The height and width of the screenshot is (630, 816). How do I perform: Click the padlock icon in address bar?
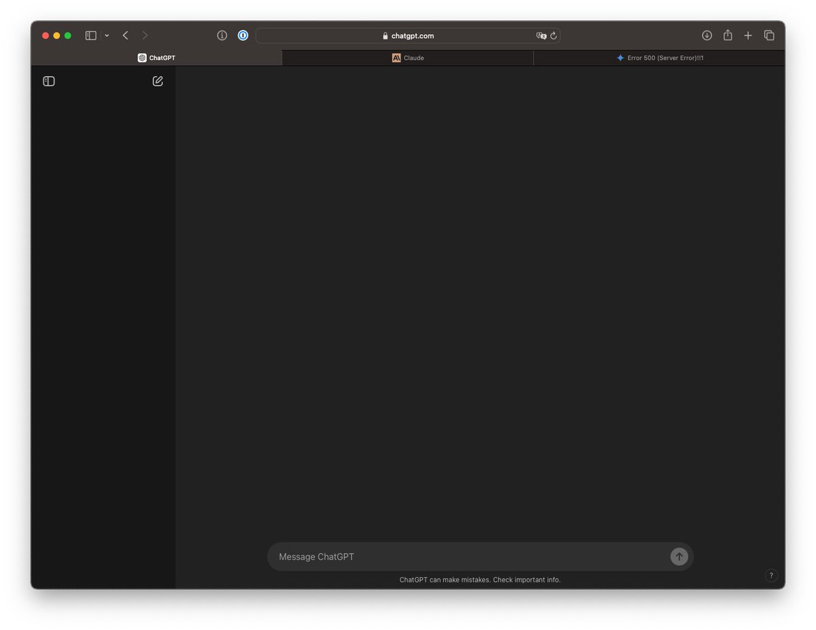386,36
